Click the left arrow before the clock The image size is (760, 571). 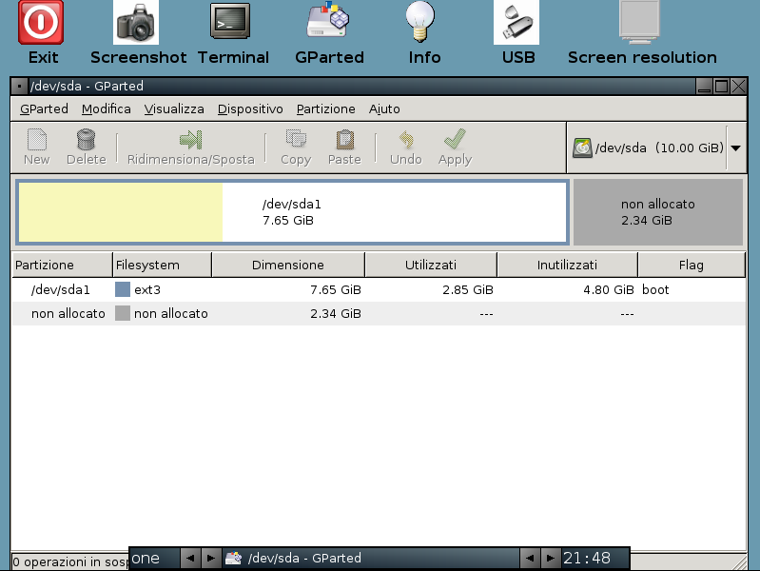tap(530, 558)
